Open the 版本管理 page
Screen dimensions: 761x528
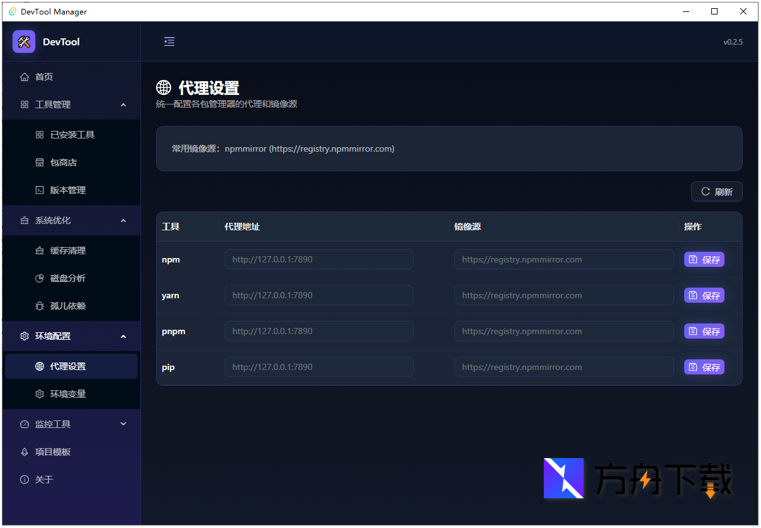[72, 189]
